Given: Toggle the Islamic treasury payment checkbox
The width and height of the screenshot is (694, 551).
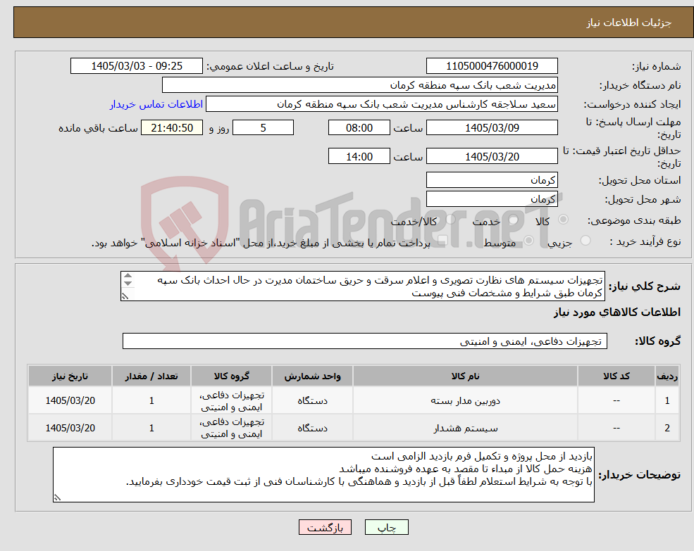Looking at the screenshot, I should [x=442, y=241].
